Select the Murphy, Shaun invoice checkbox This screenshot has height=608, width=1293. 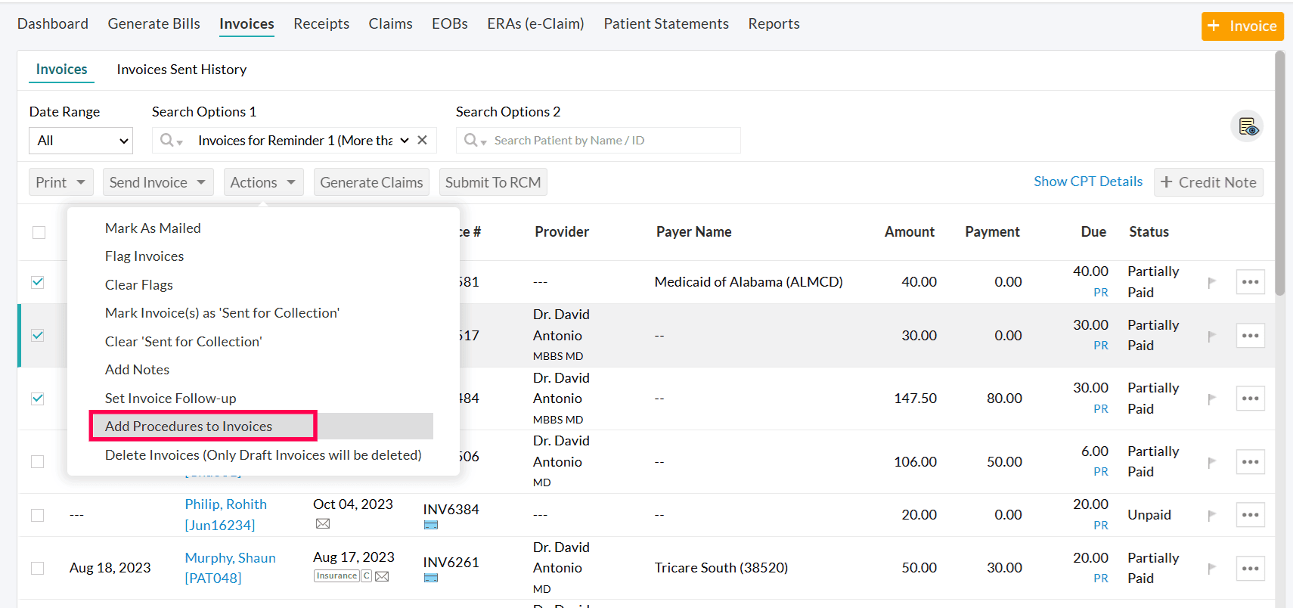click(37, 568)
